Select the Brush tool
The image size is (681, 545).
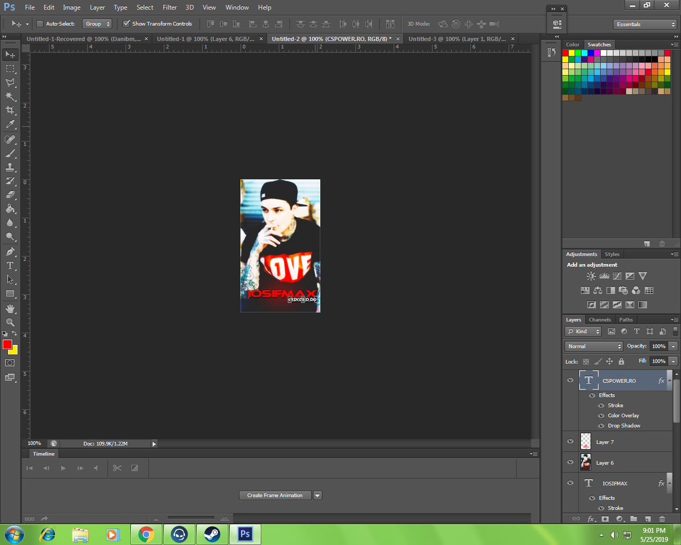[x=10, y=153]
